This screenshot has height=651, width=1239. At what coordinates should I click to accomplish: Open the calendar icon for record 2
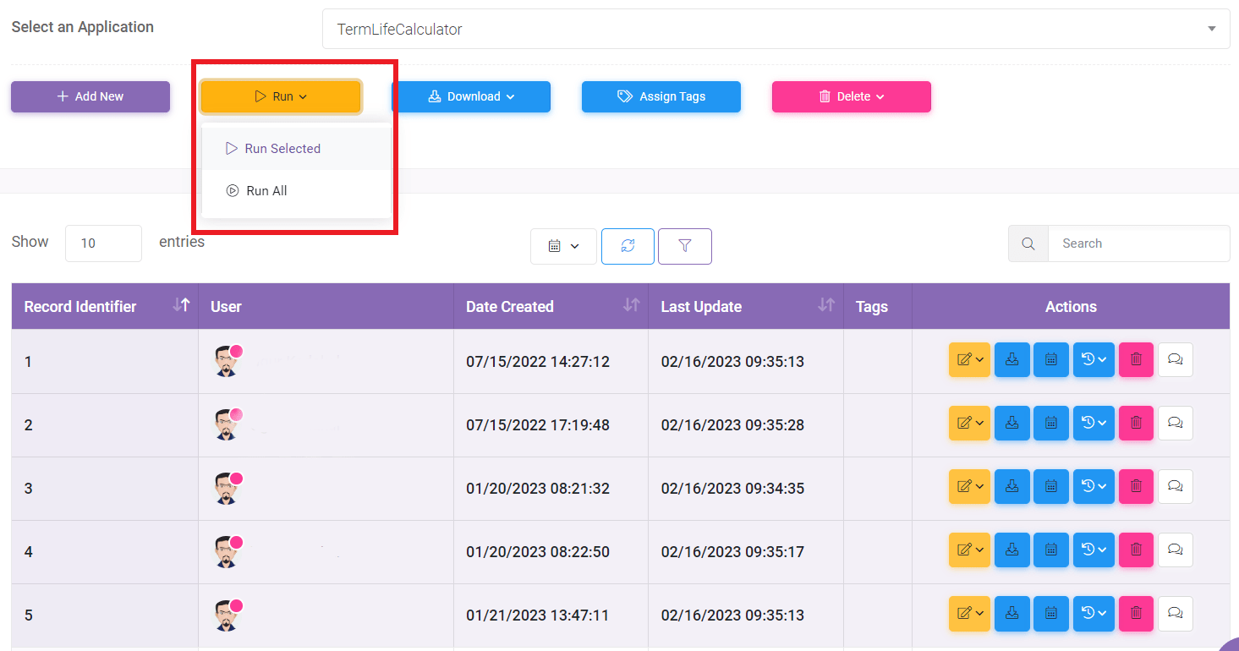click(x=1050, y=423)
